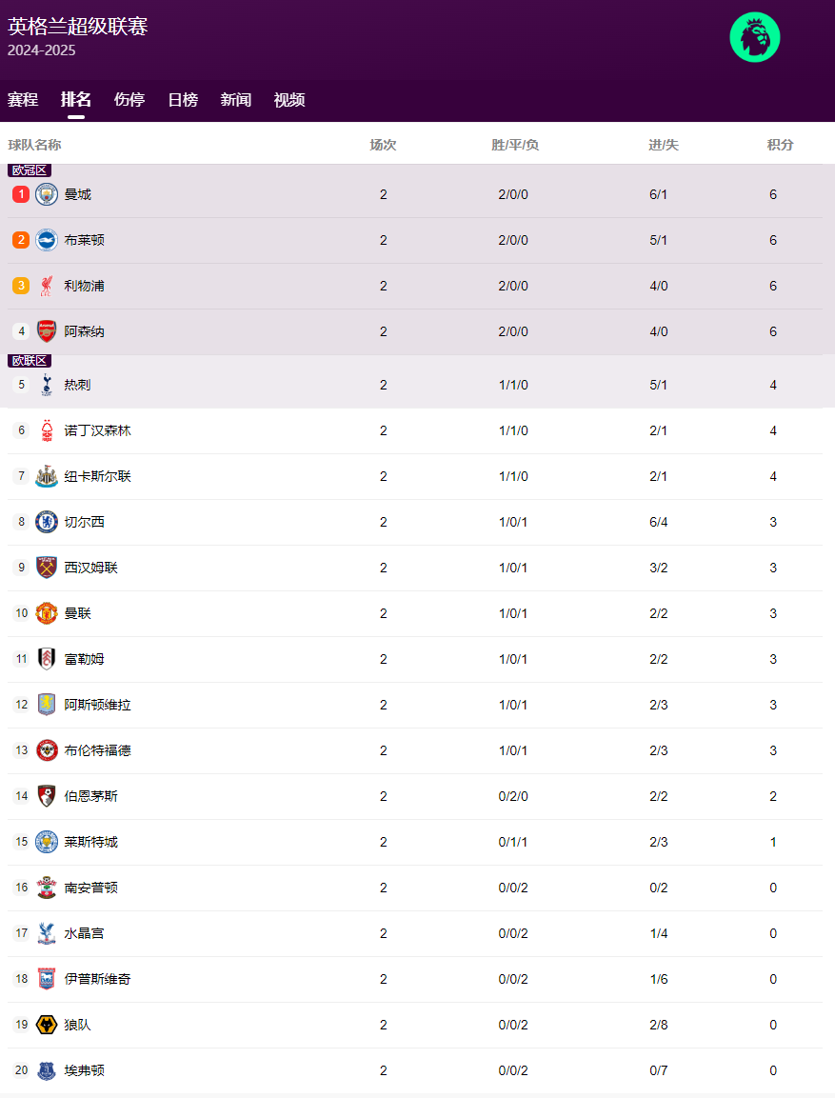Switch to the 新闻 news tab
Viewport: 835px width, 1098px height.
pyautogui.click(x=236, y=100)
